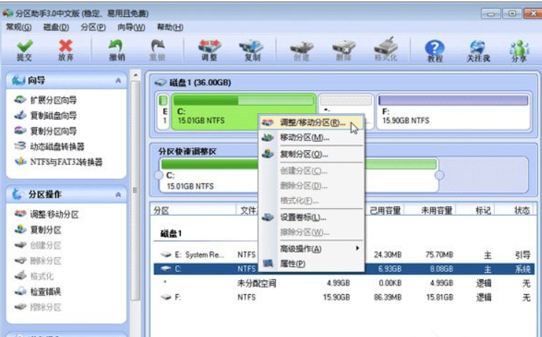The width and height of the screenshot is (542, 337).
Task: Open the 磁盘(D) menu
Action: [x=56, y=27]
